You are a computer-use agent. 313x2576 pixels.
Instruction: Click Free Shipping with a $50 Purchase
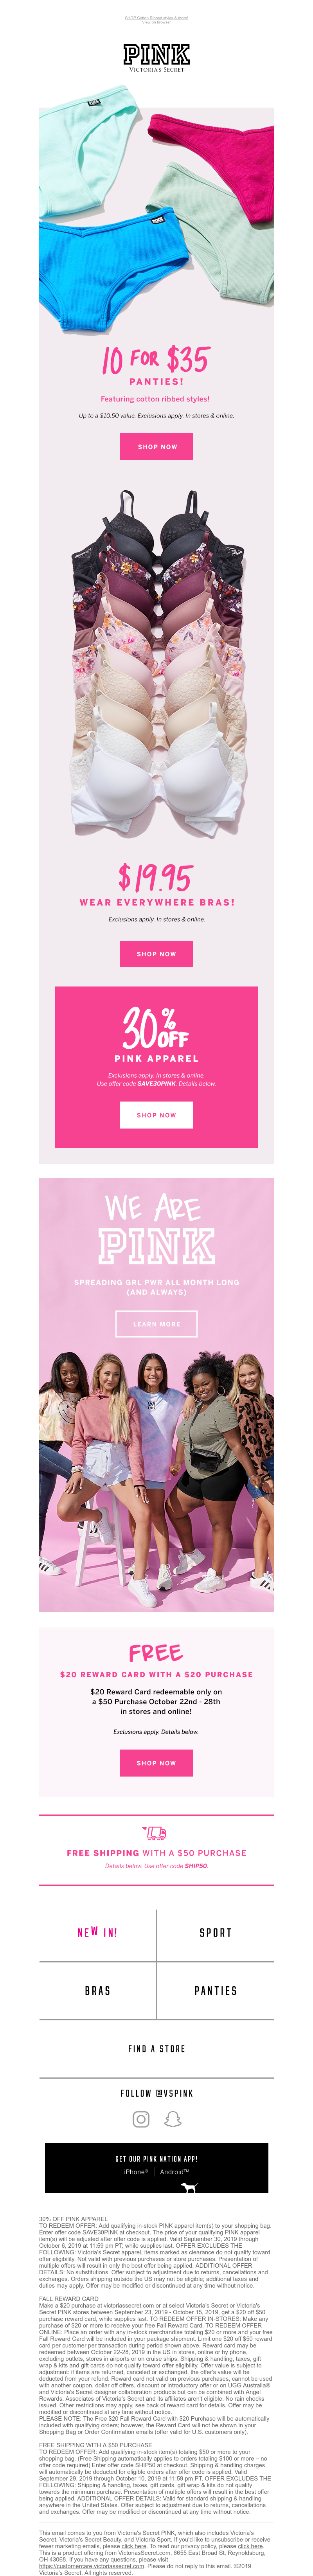coord(156,1852)
